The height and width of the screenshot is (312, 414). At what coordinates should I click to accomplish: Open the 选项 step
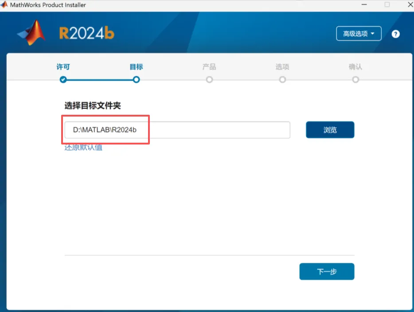click(x=282, y=67)
